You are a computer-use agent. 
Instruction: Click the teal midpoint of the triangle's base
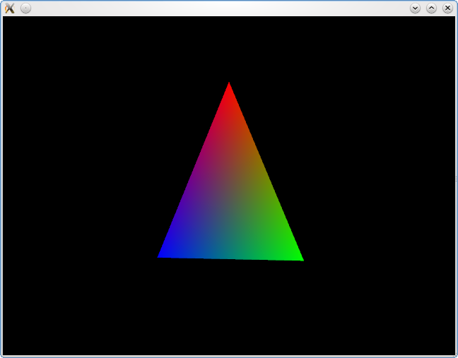(230, 256)
